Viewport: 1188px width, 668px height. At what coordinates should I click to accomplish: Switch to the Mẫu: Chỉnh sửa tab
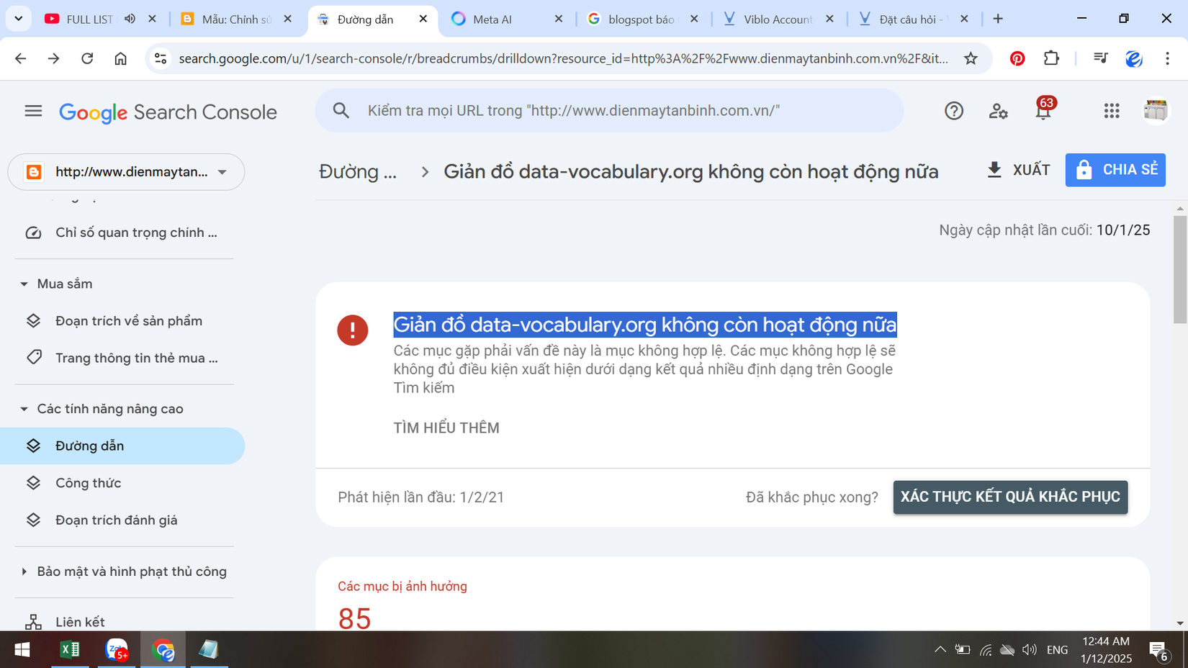[x=236, y=19]
